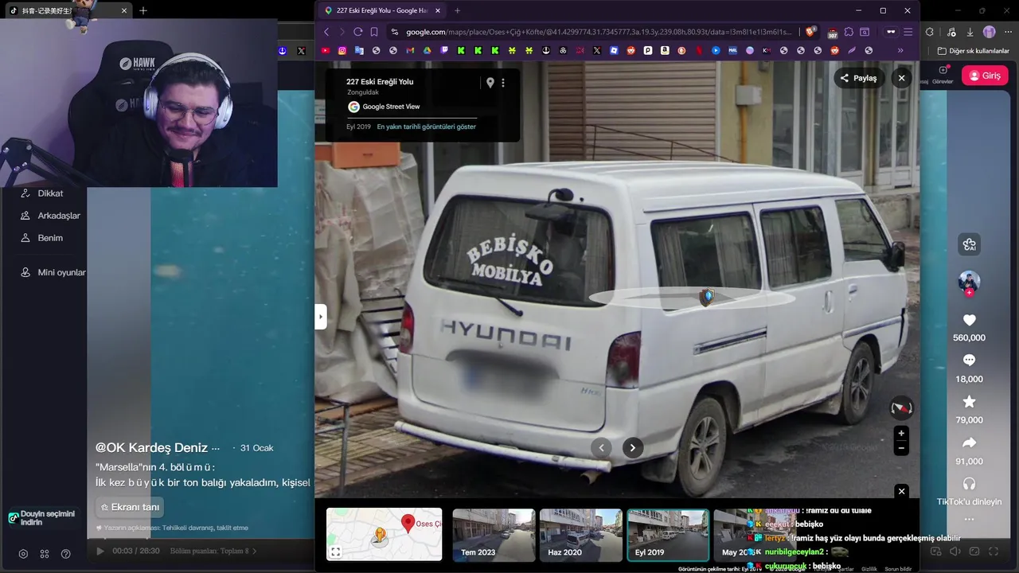
Task: Open @OK Kardeş Deniz creator name
Action: [x=151, y=448]
